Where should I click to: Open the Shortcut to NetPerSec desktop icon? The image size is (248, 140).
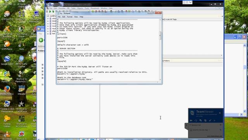pos(36,17)
